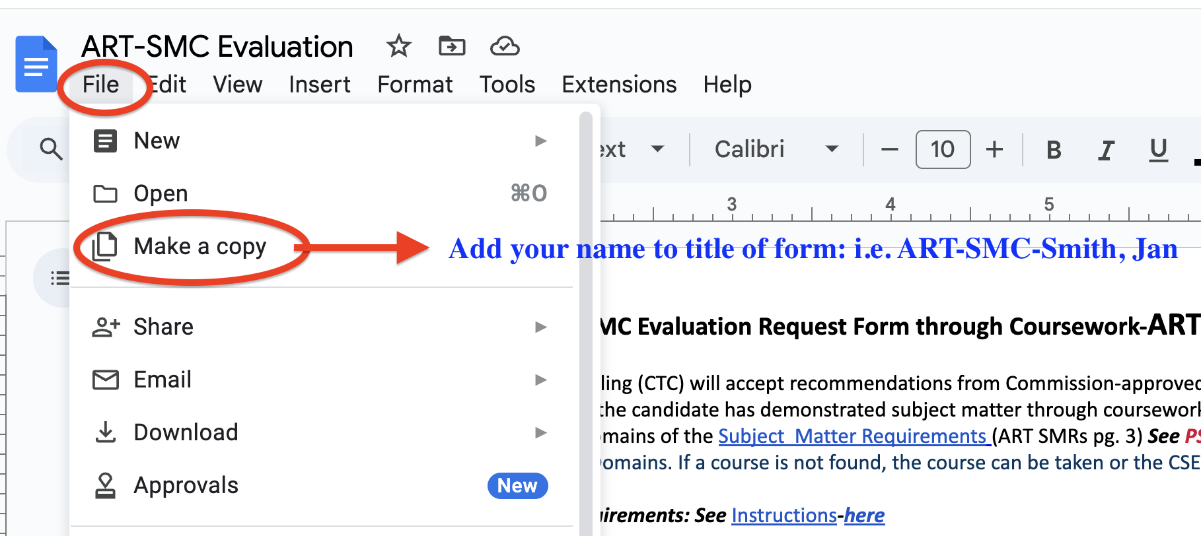Move the document to a folder
The height and width of the screenshot is (536, 1201).
[x=452, y=46]
